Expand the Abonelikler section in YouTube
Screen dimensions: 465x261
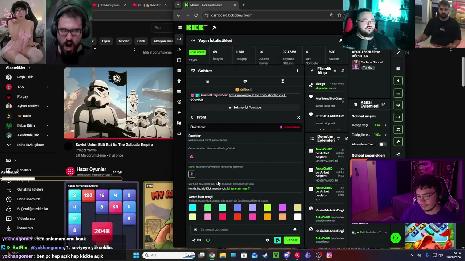pos(18,67)
